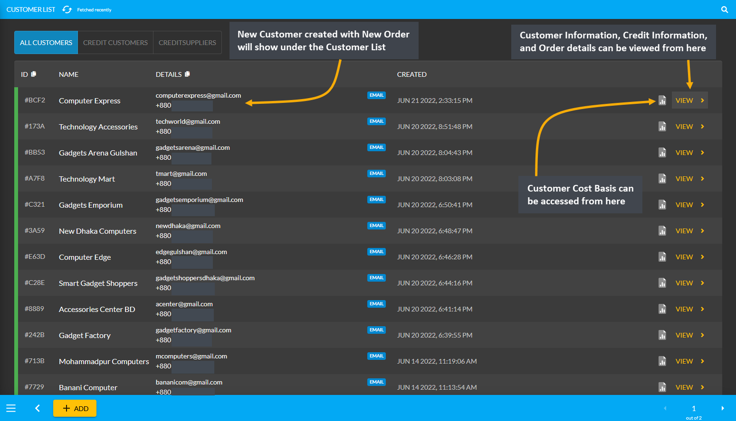
Task: View details of Smart Gadget Shoppers
Action: point(689,283)
